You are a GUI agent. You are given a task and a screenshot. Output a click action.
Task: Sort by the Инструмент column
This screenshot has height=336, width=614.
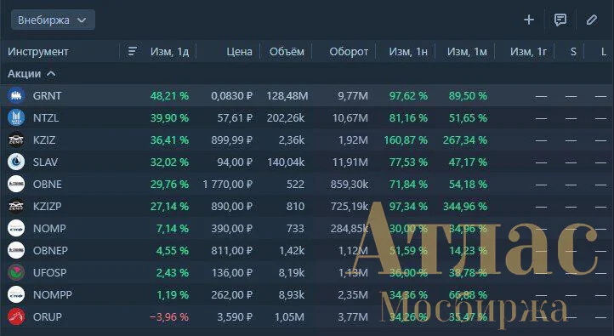pos(38,51)
